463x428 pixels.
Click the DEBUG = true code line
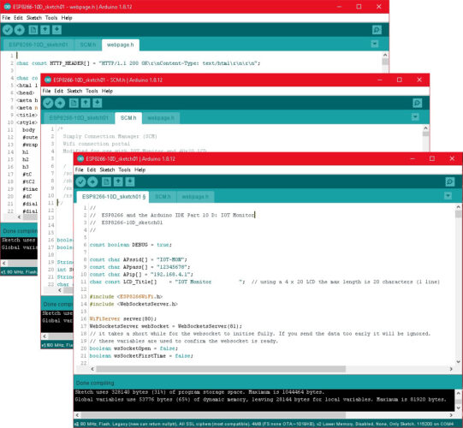tap(131, 245)
